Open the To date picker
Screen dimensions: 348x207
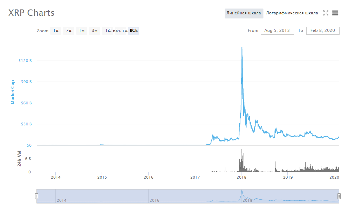click(x=323, y=30)
